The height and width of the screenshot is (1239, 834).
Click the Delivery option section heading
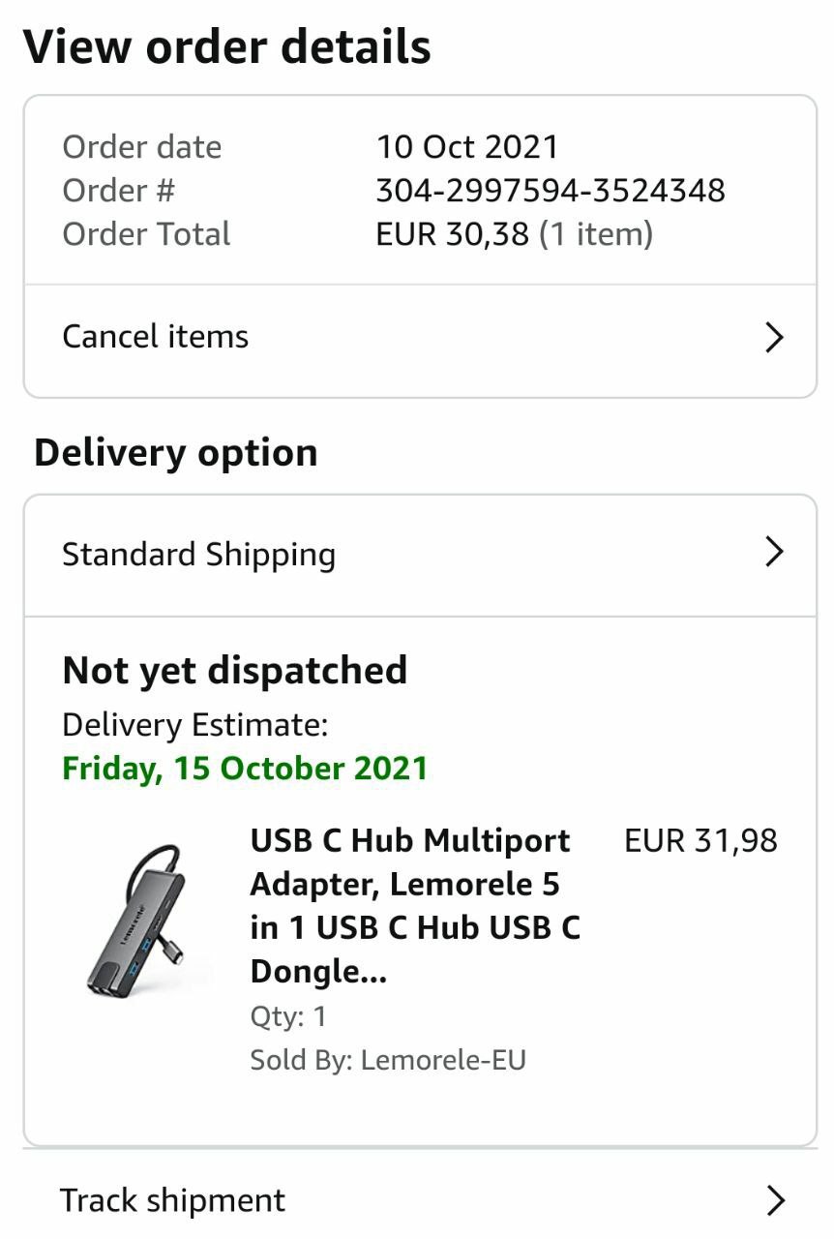pyautogui.click(x=176, y=453)
